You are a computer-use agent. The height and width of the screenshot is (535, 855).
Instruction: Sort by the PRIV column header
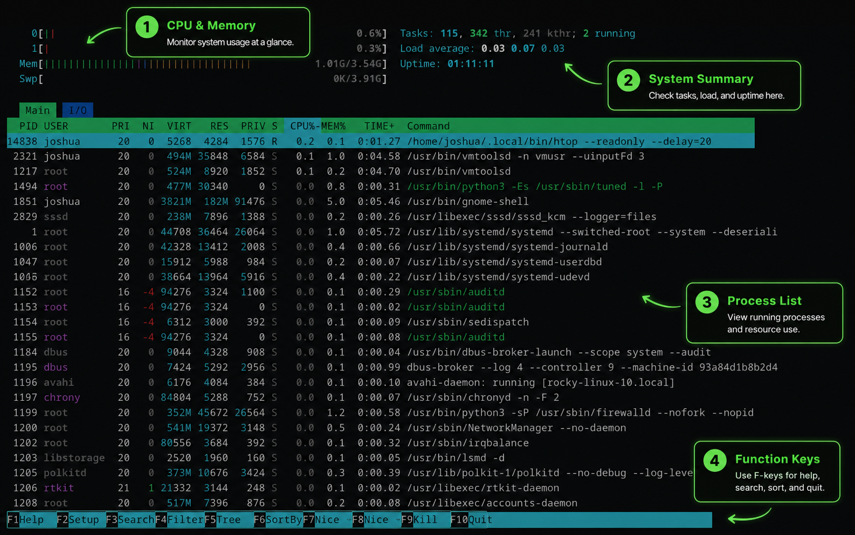pyautogui.click(x=253, y=126)
